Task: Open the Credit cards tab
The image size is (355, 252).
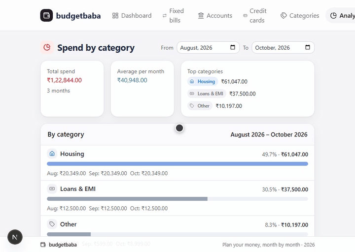Action: 255,16
